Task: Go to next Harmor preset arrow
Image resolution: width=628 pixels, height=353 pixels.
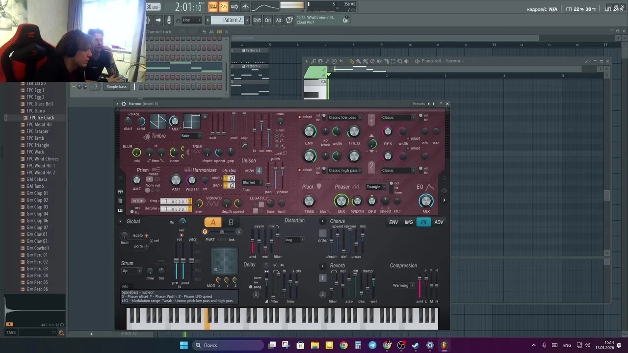Action: 434,103
